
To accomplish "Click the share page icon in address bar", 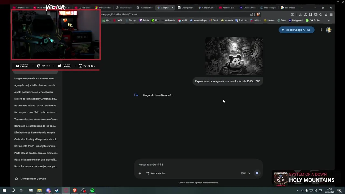I will pos(252,15).
